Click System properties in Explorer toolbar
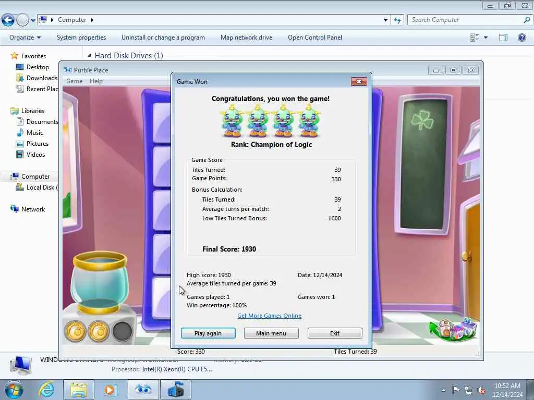534x400 pixels. [81, 37]
